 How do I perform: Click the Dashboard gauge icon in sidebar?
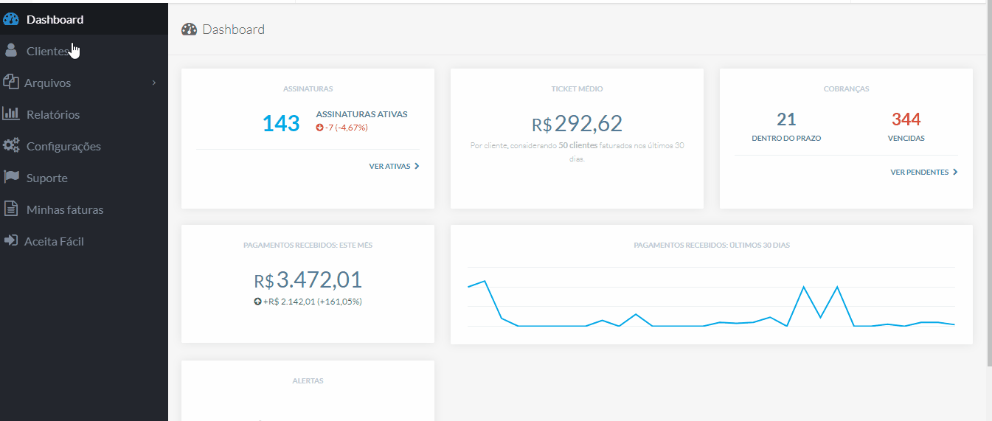(11, 19)
